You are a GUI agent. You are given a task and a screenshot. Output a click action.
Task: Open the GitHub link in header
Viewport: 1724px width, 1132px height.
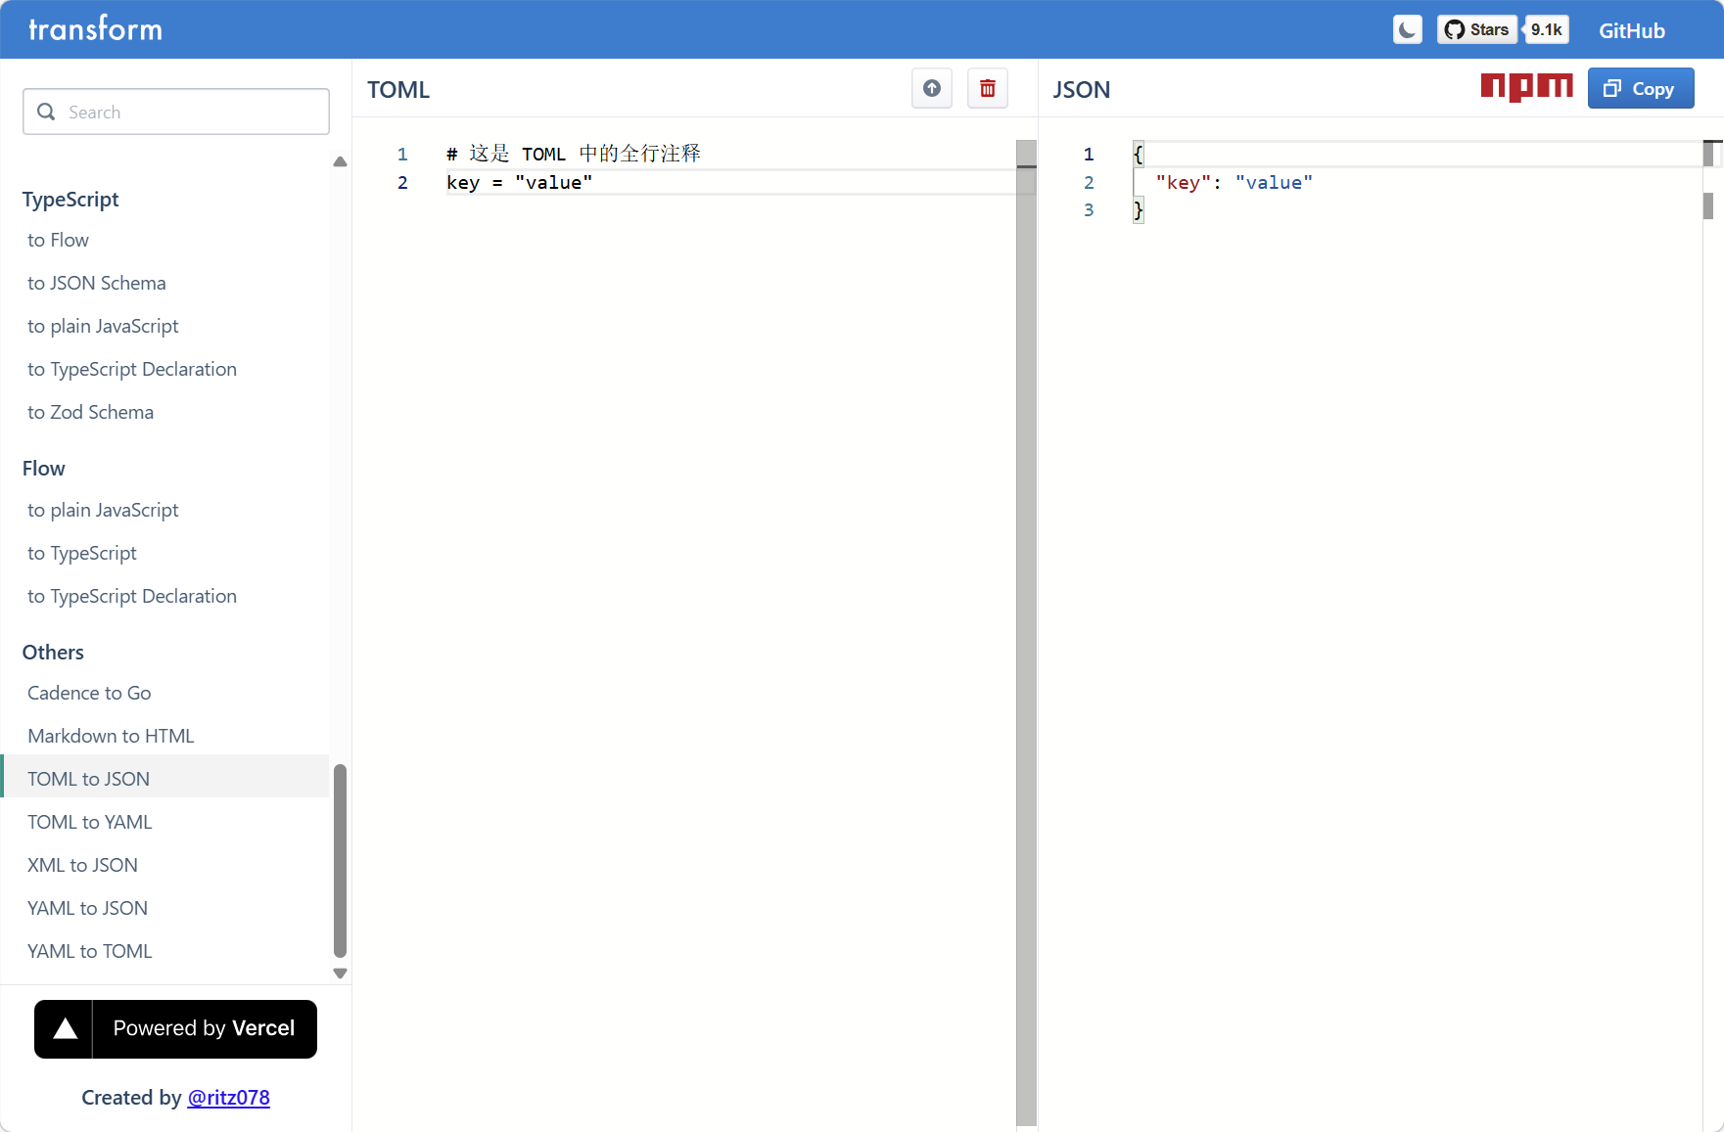(1631, 30)
